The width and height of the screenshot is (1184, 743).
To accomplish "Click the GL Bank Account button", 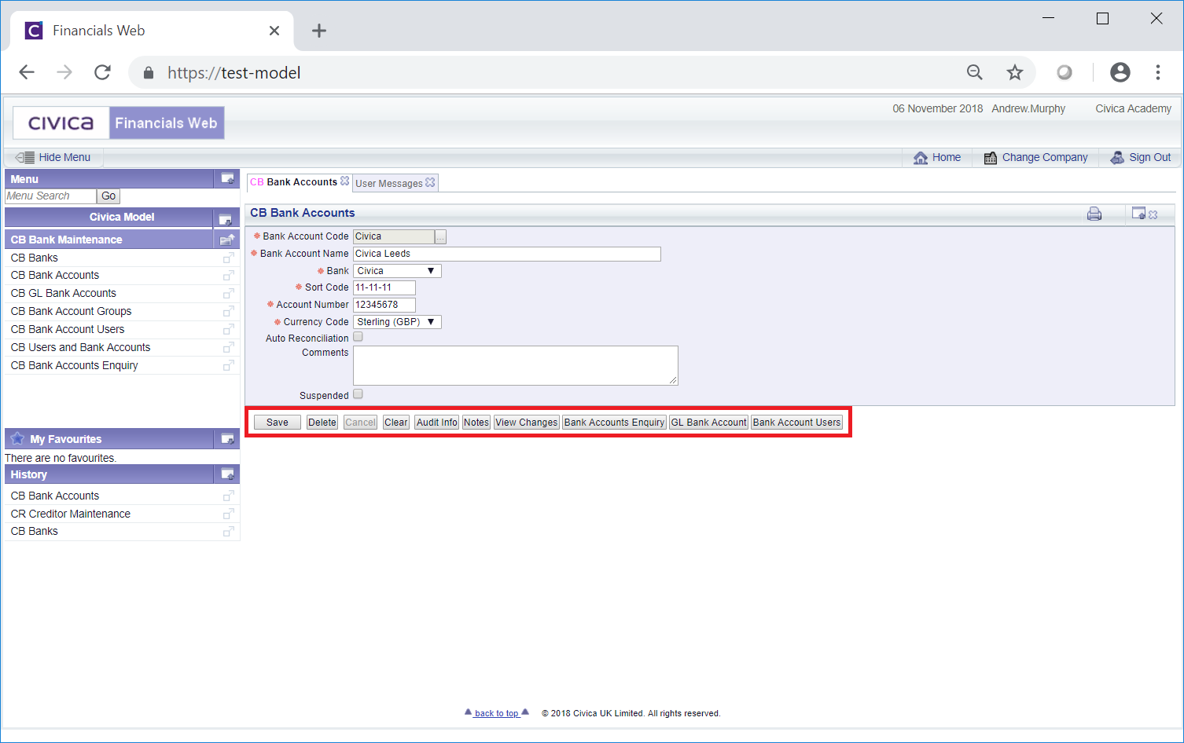I will [708, 423].
